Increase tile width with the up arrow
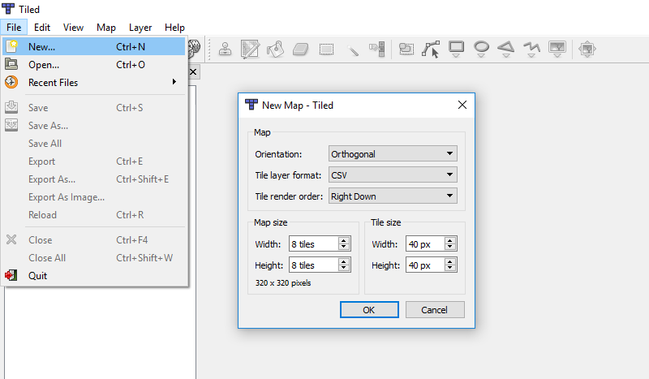The width and height of the screenshot is (649, 379). 450,240
